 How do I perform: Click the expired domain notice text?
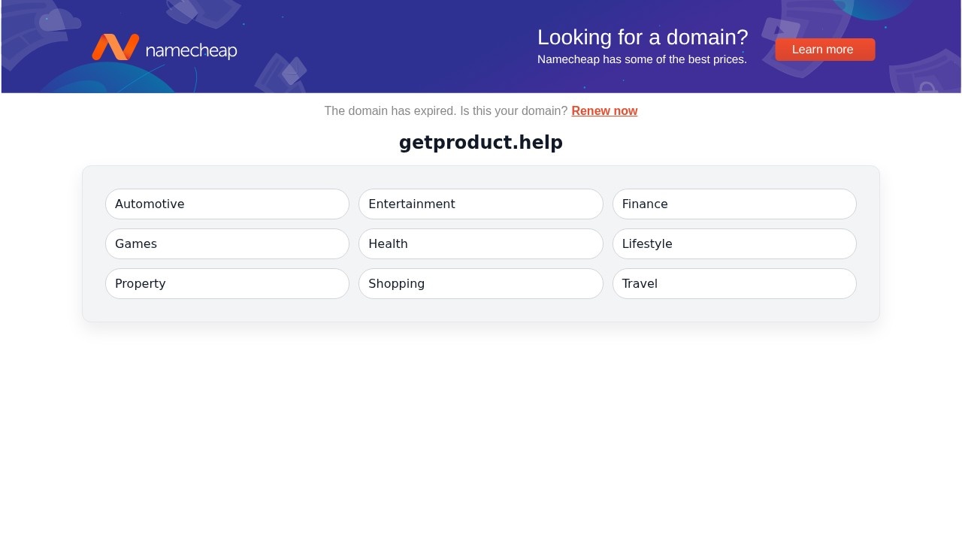(x=446, y=110)
